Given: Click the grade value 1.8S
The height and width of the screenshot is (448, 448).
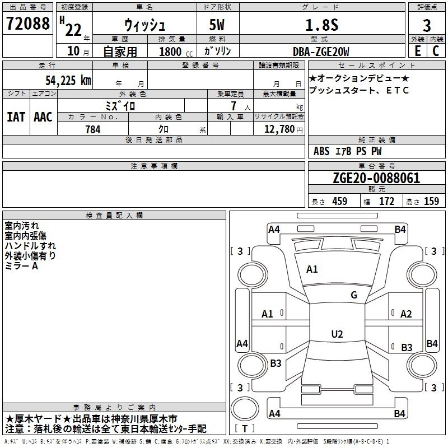Looking at the screenshot, I should coord(321,25).
